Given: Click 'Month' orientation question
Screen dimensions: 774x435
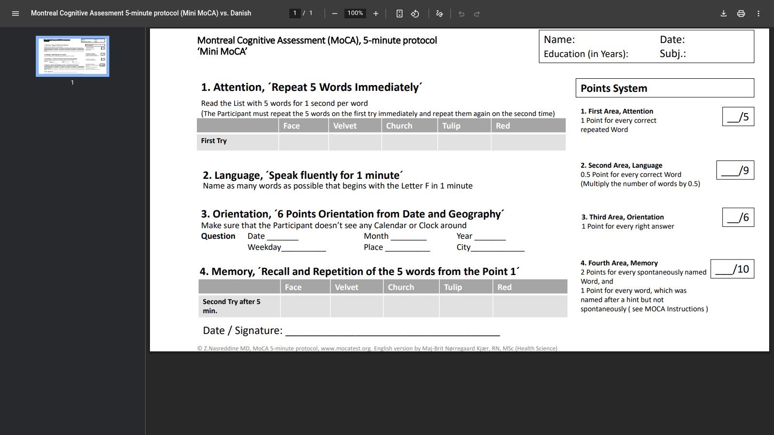Looking at the screenshot, I should pyautogui.click(x=395, y=236).
